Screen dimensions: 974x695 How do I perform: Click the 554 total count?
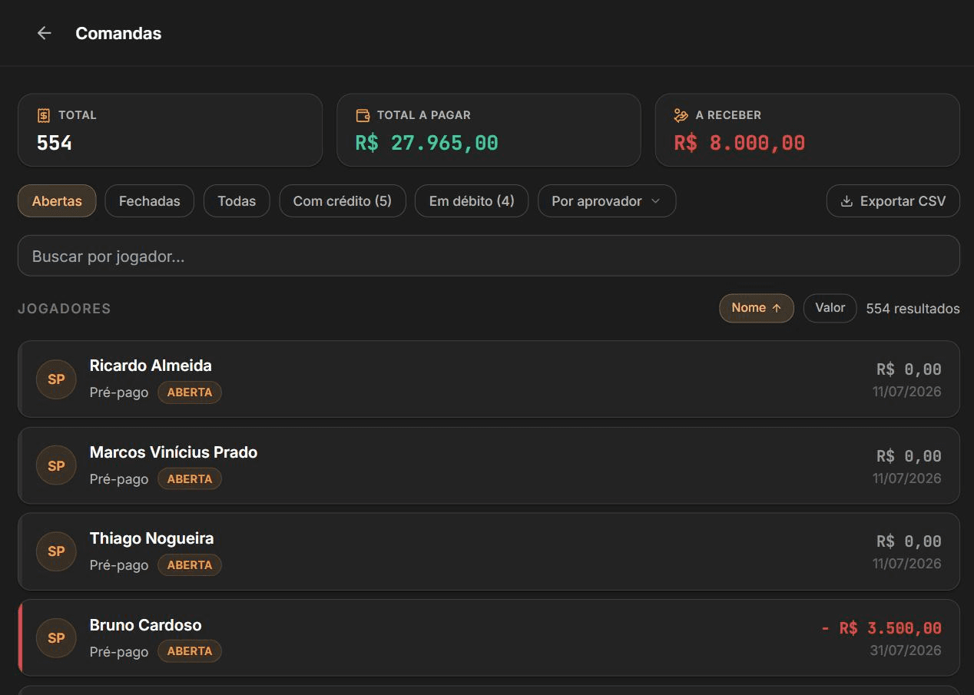point(55,143)
